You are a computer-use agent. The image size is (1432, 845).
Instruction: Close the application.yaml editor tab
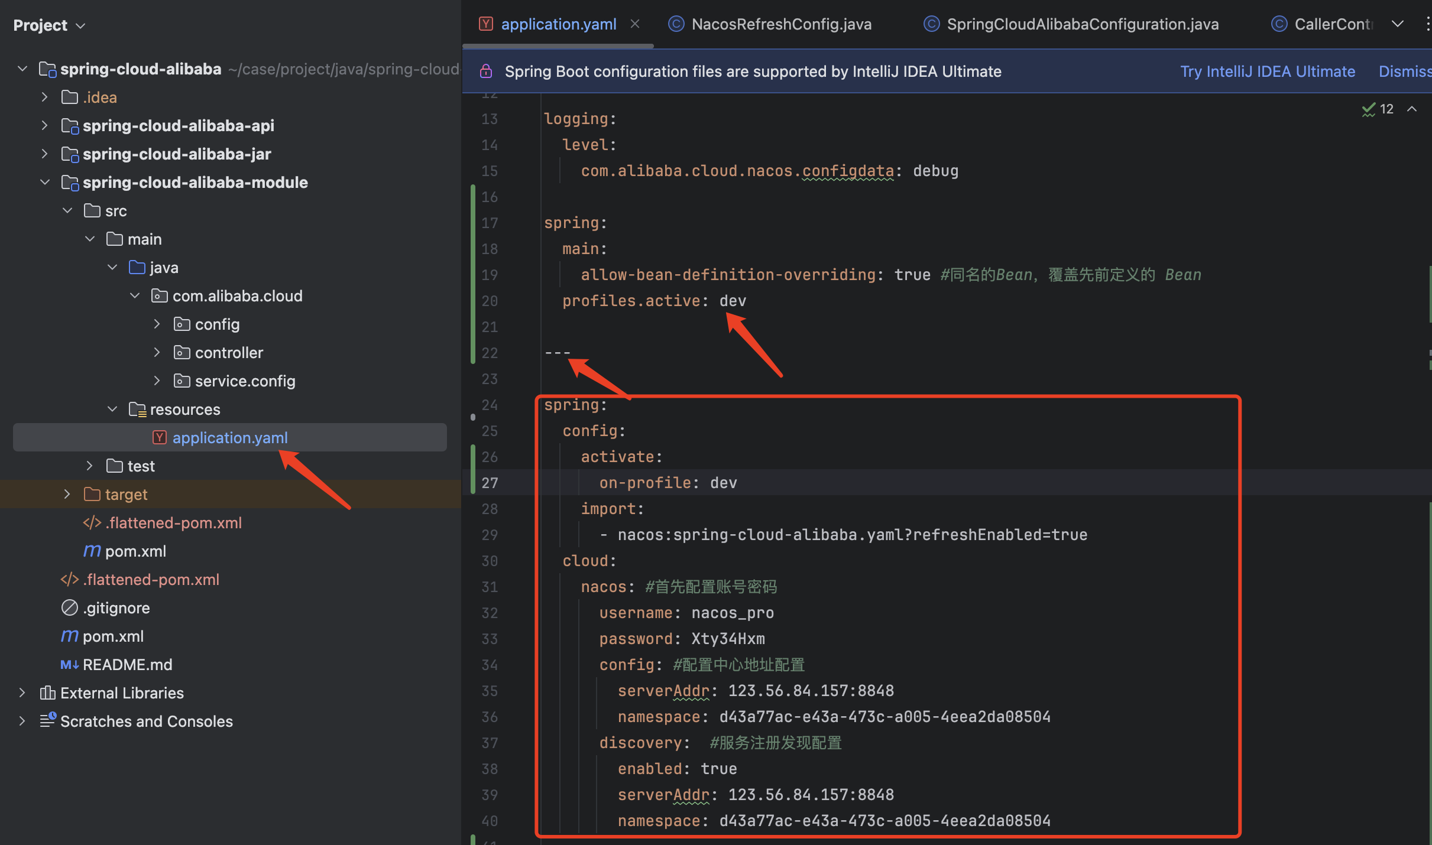click(635, 24)
